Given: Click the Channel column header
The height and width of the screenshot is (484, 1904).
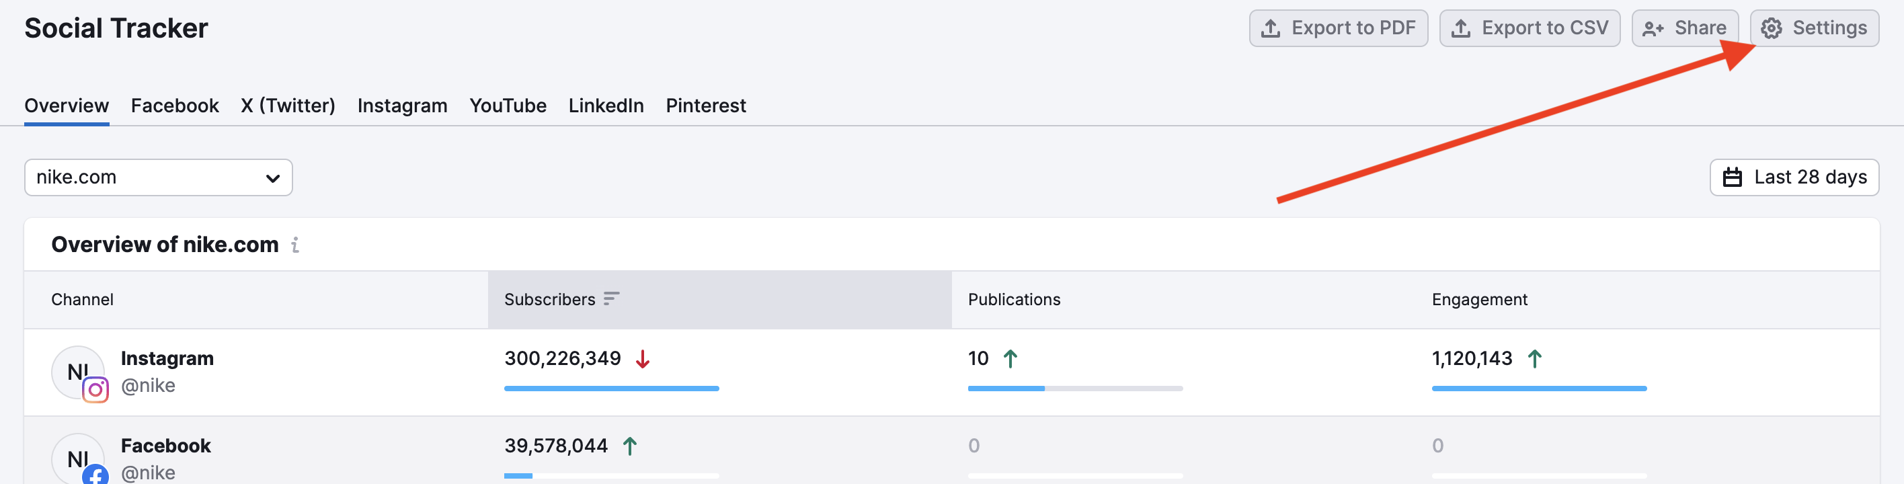Looking at the screenshot, I should (82, 299).
